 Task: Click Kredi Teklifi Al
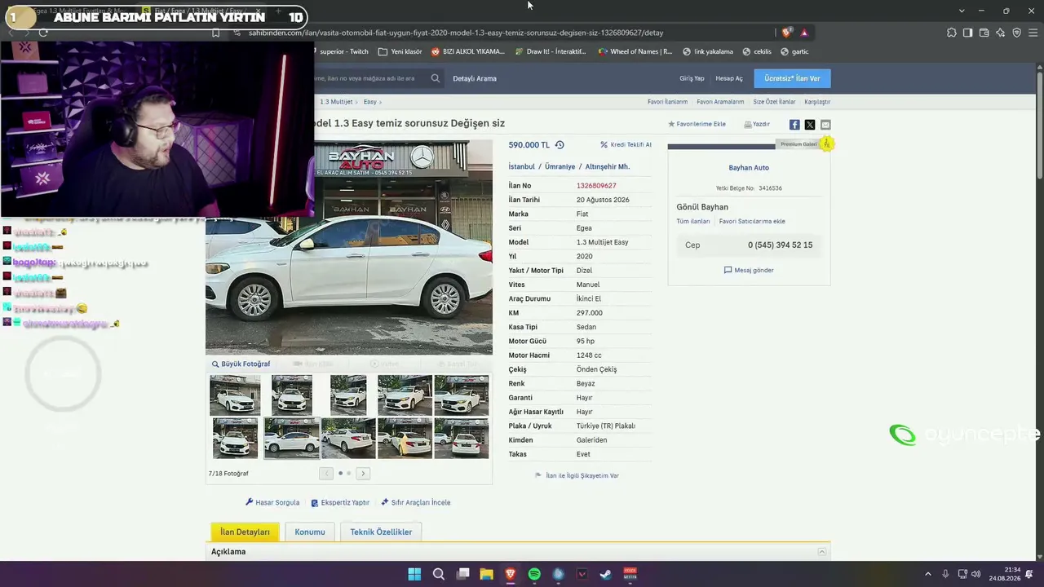point(626,144)
